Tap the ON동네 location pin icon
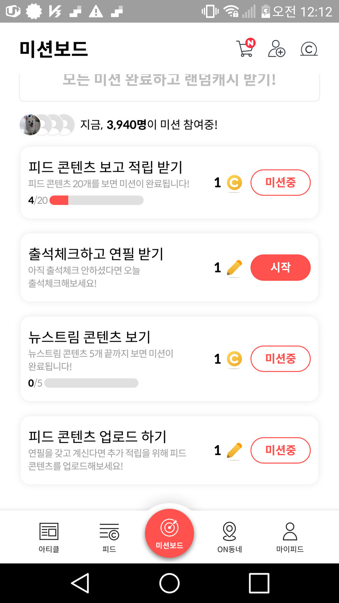This screenshot has width=339, height=603. point(230,532)
